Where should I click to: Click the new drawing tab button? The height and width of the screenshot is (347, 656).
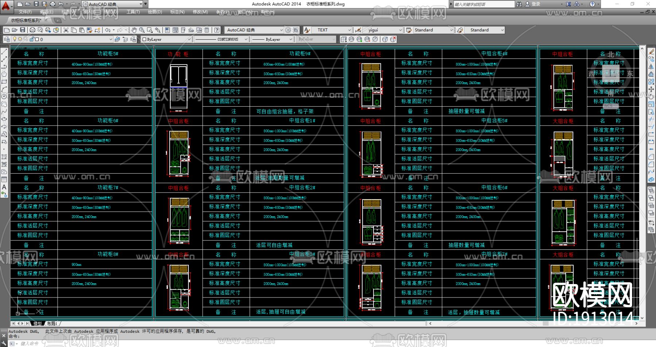coord(58,20)
